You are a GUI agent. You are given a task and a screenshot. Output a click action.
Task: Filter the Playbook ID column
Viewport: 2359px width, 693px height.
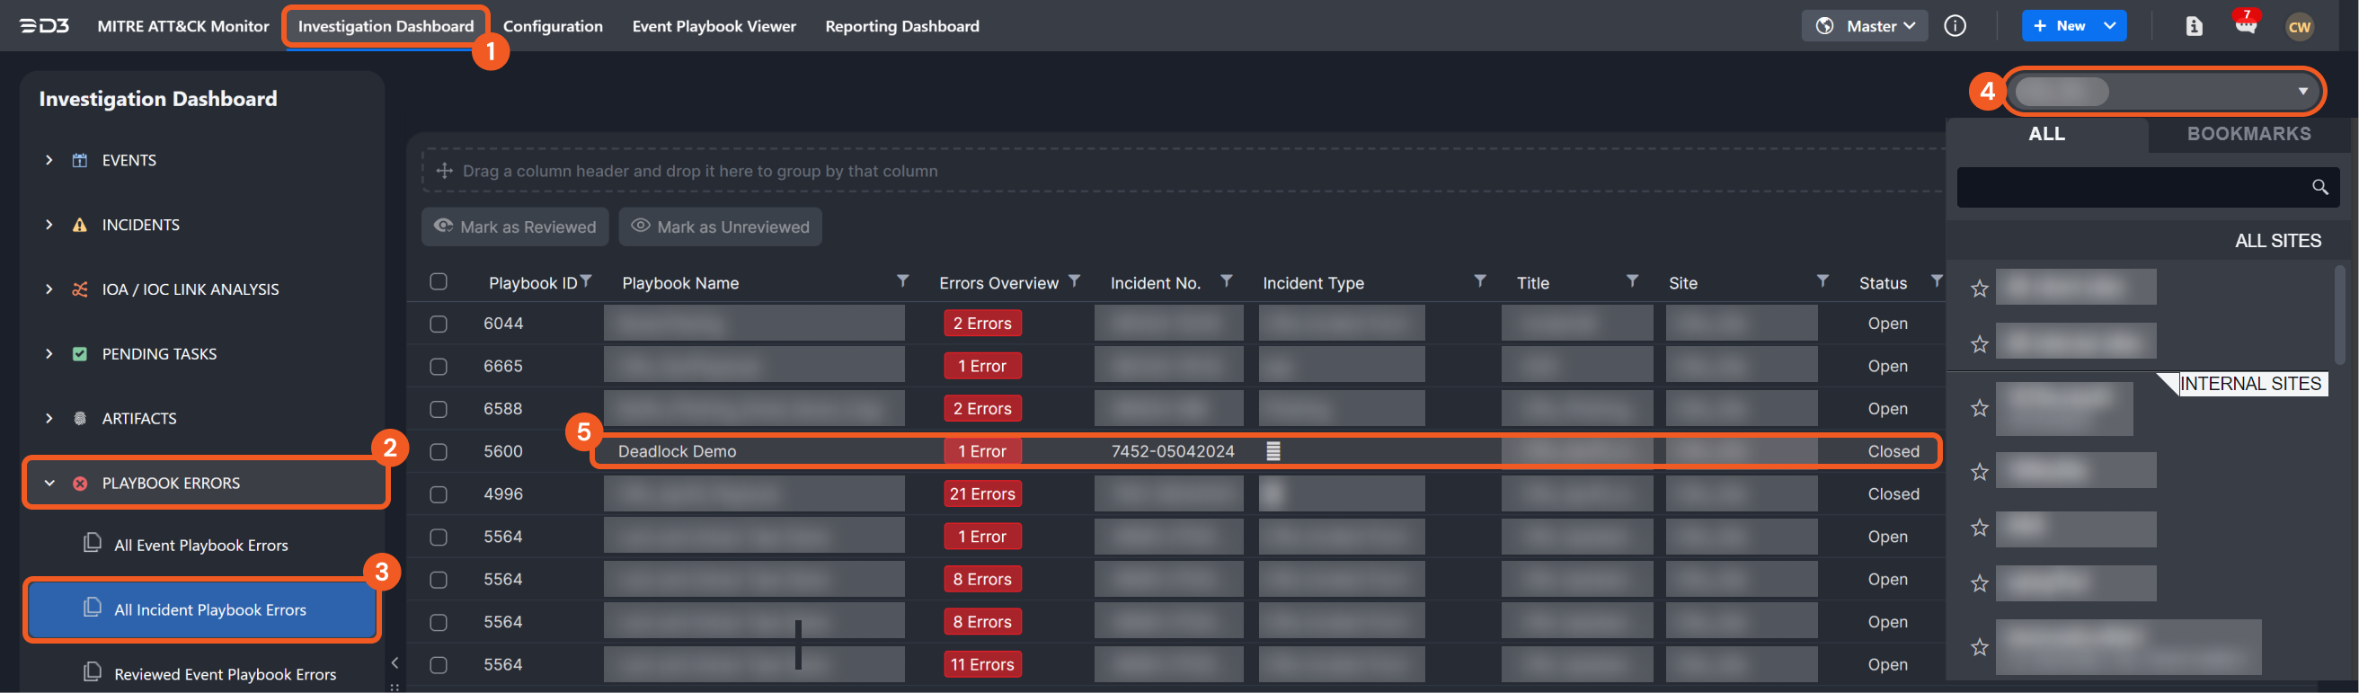click(x=586, y=281)
